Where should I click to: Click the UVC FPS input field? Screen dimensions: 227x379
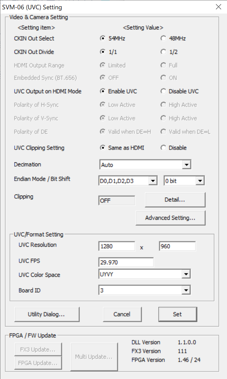pyautogui.click(x=126, y=262)
